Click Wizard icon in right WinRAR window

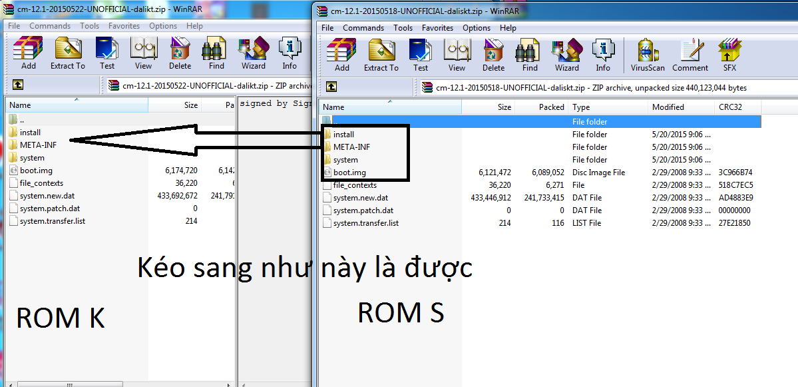(x=567, y=55)
